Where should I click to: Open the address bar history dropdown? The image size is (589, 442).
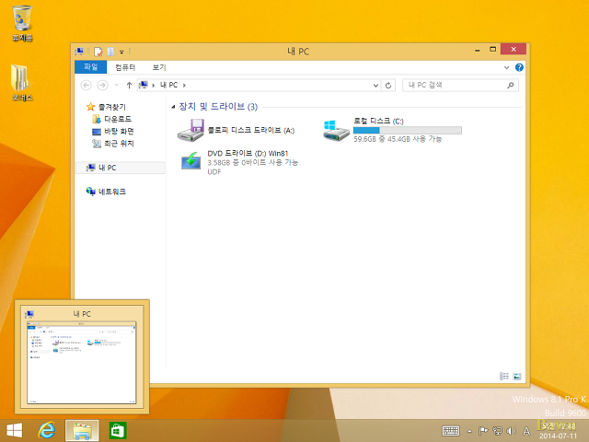pos(375,86)
